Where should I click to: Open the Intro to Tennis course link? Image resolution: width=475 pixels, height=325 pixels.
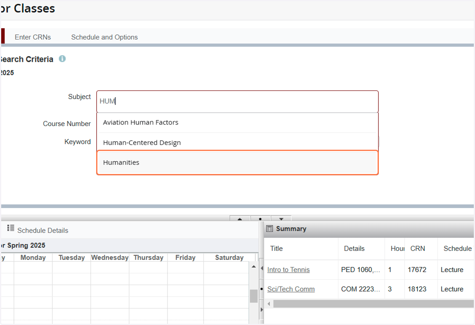[x=289, y=270]
